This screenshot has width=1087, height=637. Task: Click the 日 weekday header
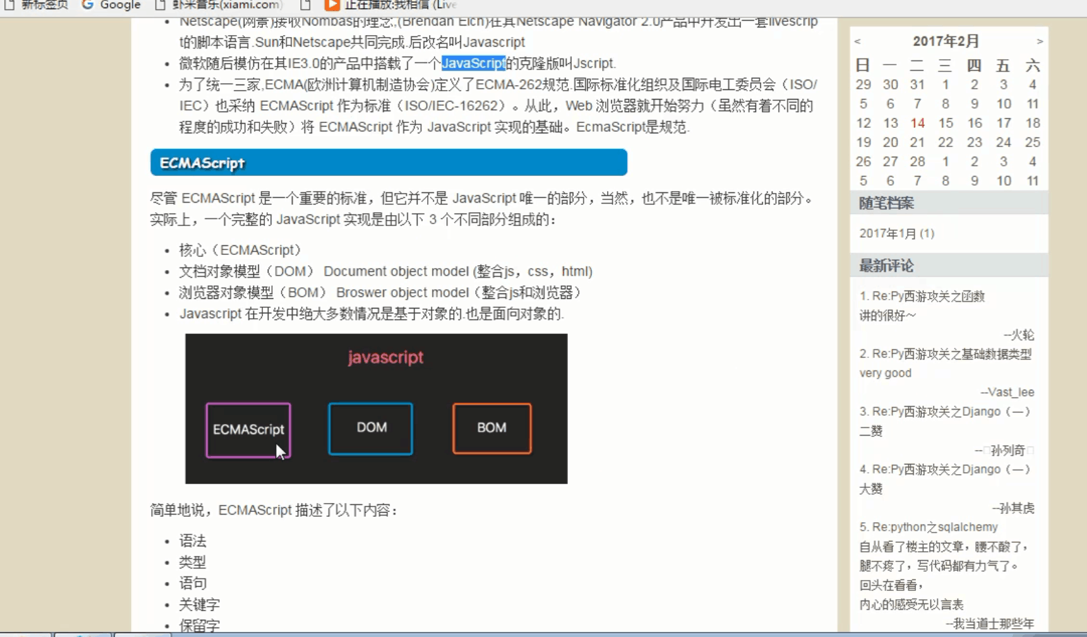(x=863, y=65)
